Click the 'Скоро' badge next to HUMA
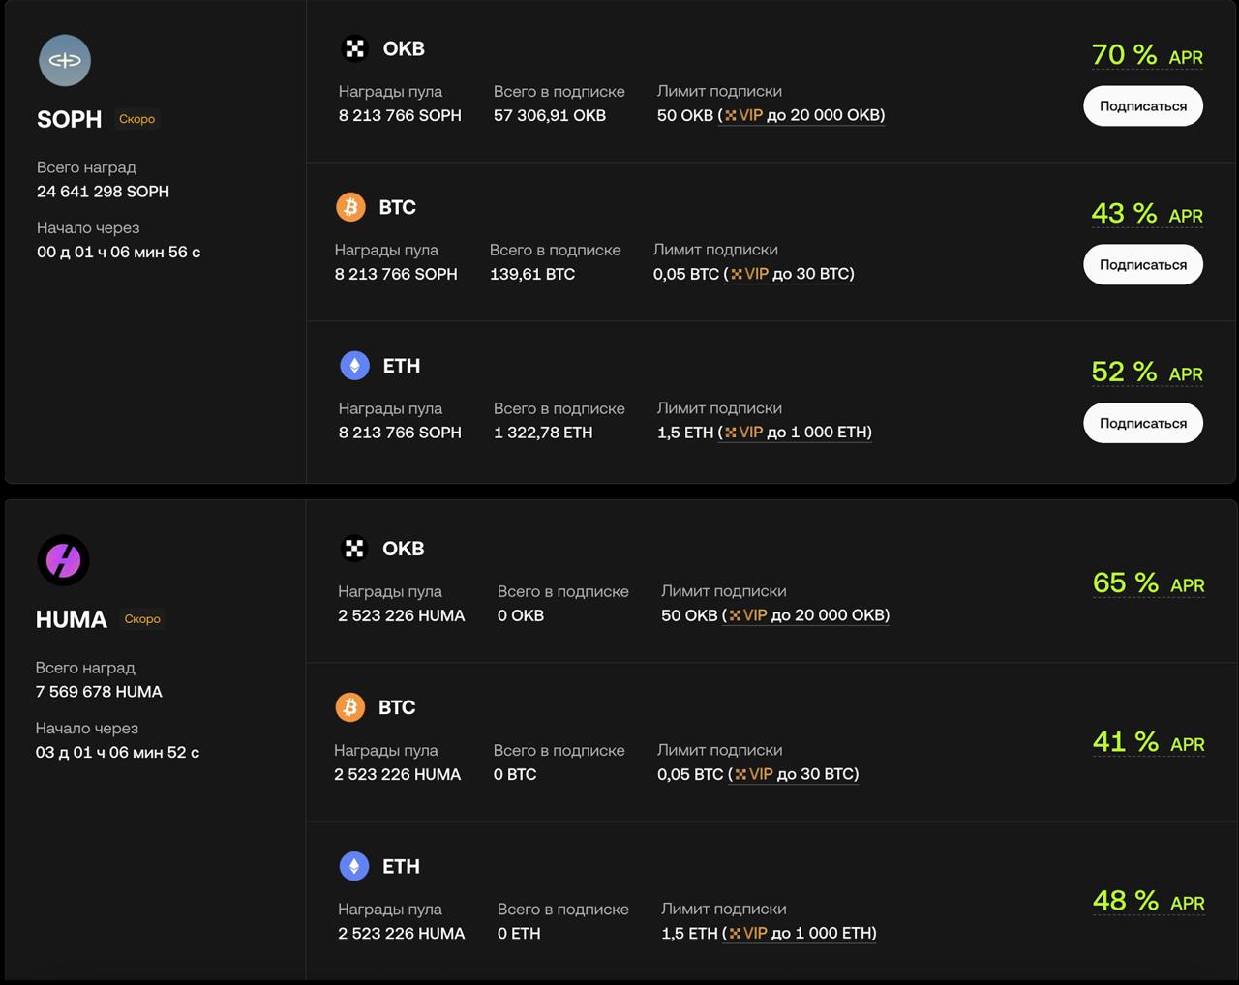1239x985 pixels. coord(142,619)
